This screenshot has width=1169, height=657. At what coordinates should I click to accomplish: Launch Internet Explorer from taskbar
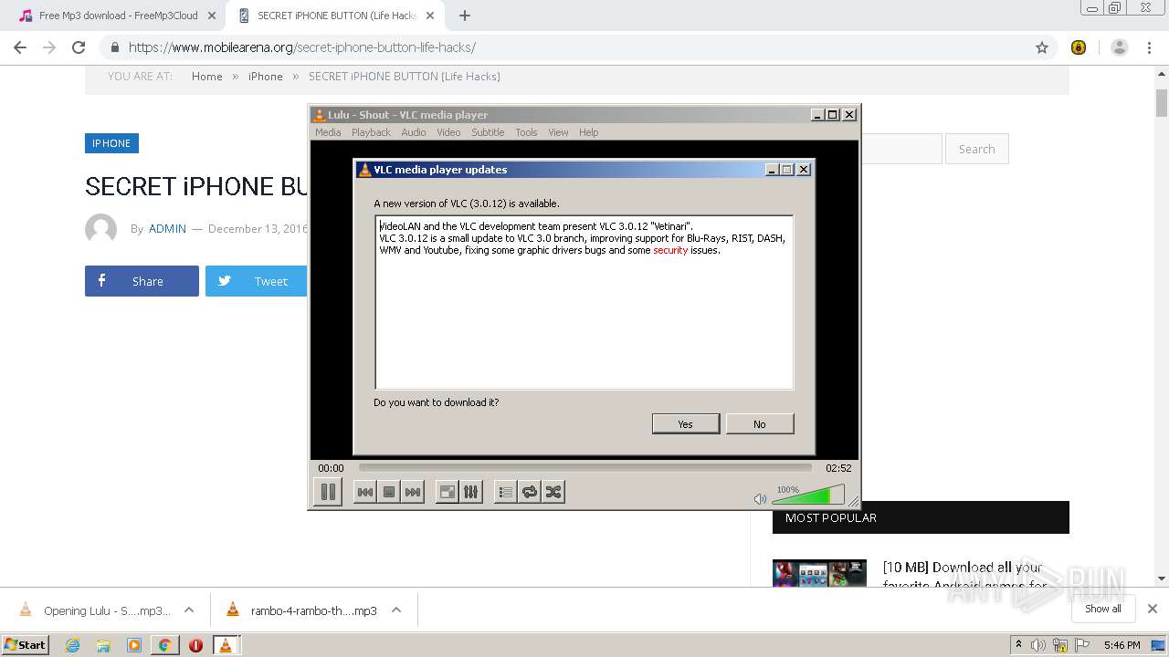point(72,645)
